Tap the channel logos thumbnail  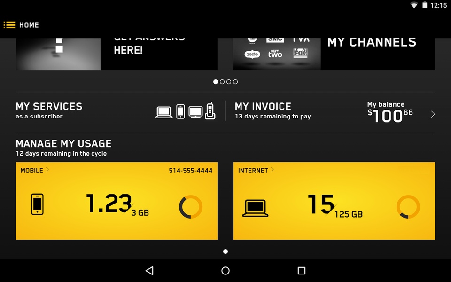277,54
